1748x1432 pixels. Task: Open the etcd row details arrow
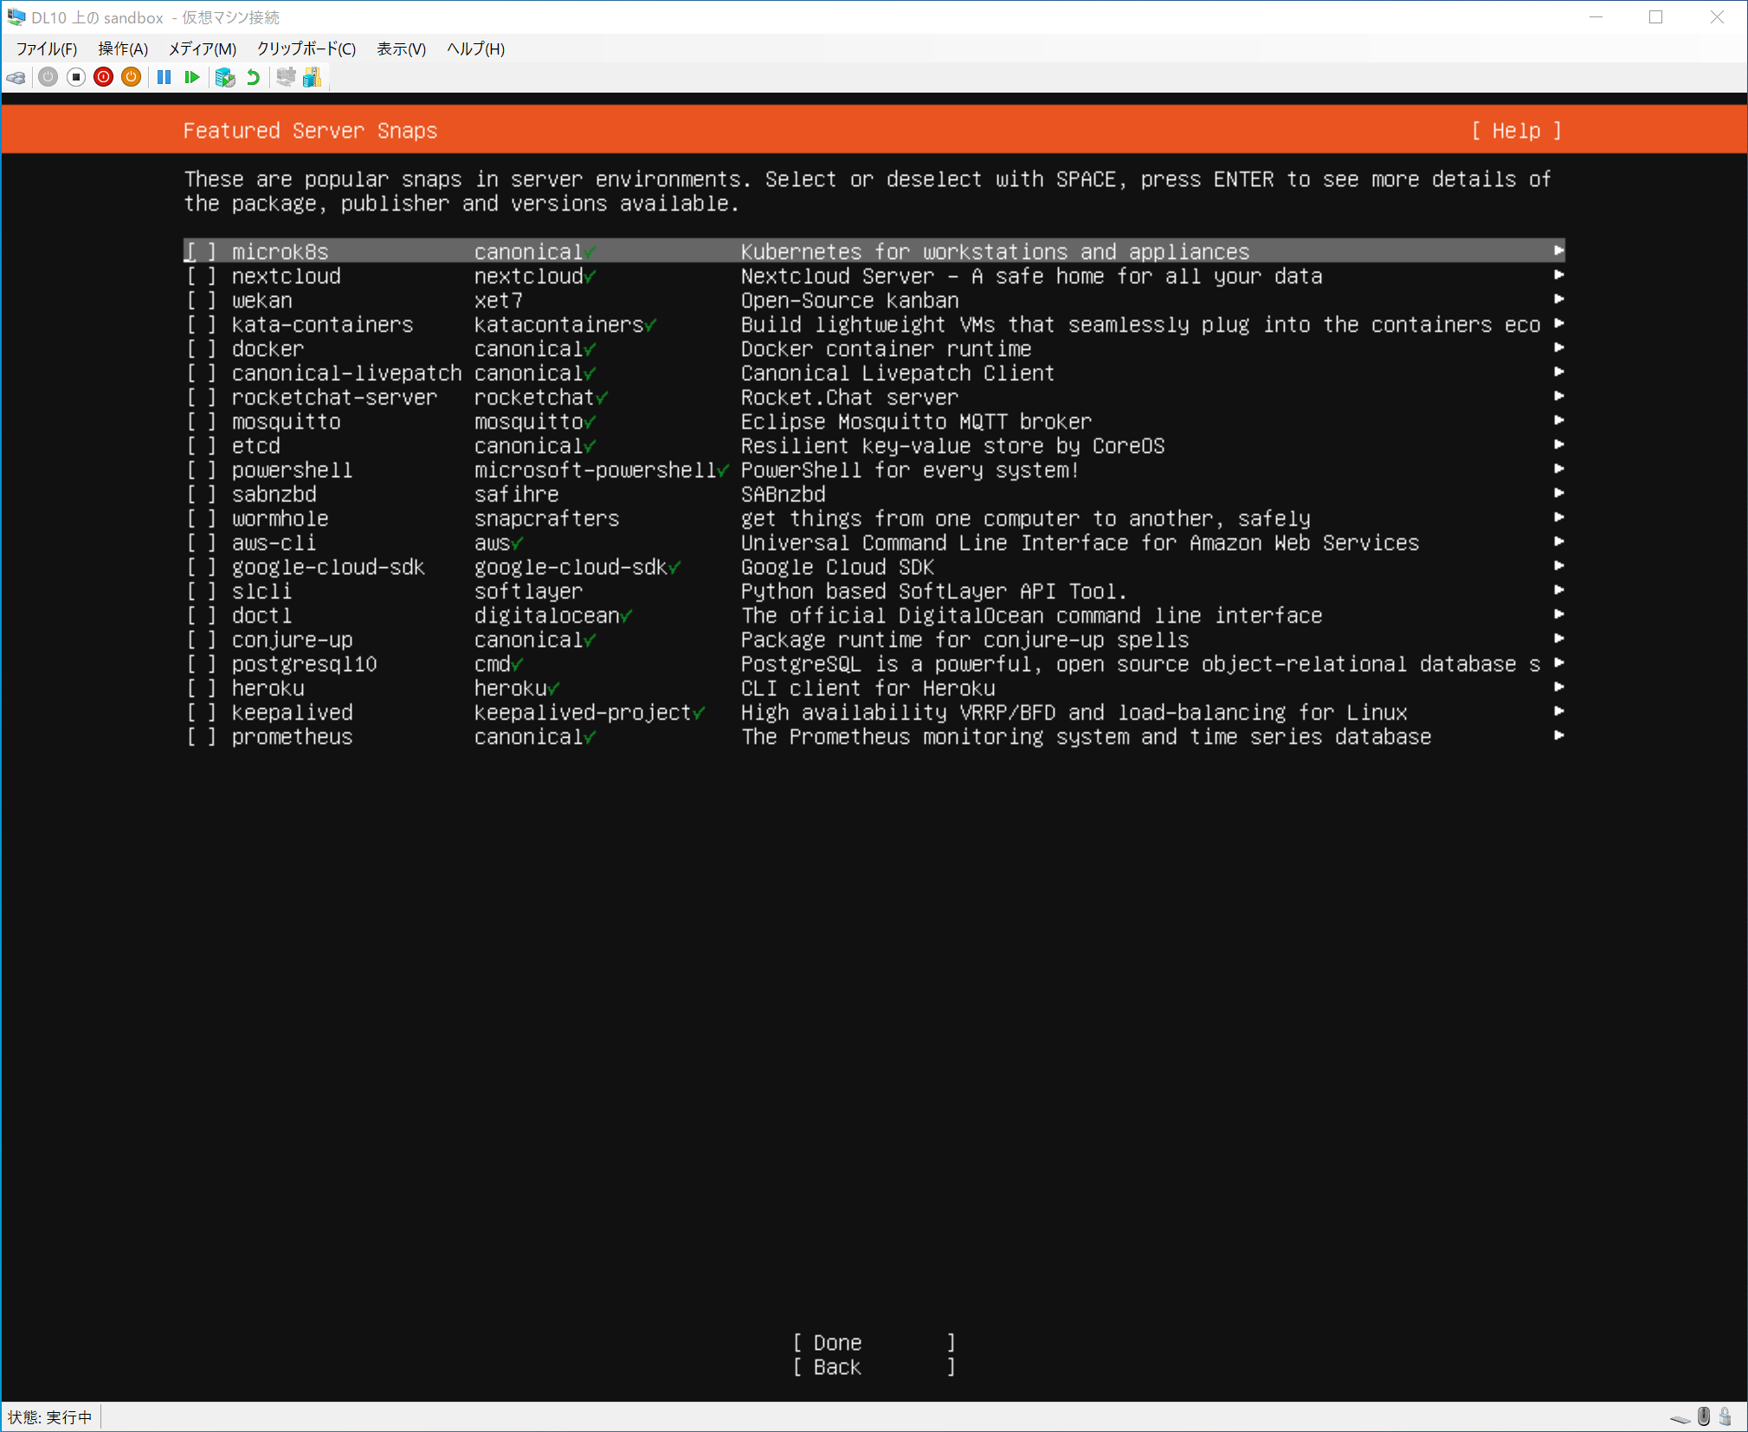tap(1558, 444)
